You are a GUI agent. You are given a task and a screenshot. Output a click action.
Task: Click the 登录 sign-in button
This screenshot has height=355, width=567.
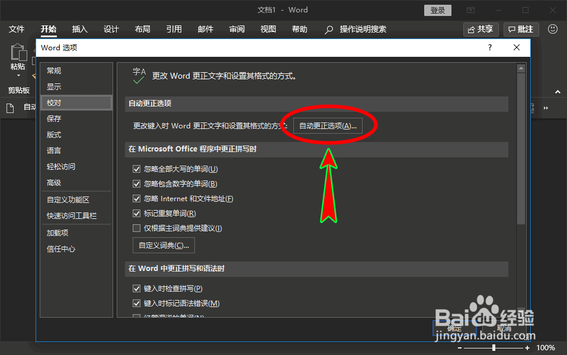pyautogui.click(x=438, y=10)
